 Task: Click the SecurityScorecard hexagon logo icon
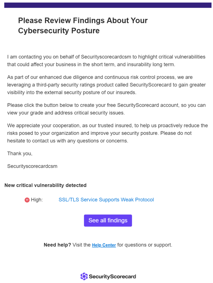pos(84,276)
